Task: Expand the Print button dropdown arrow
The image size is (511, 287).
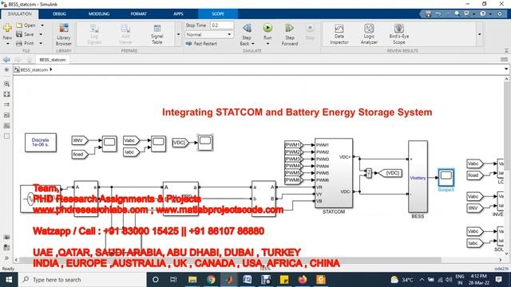Action: tap(41, 43)
